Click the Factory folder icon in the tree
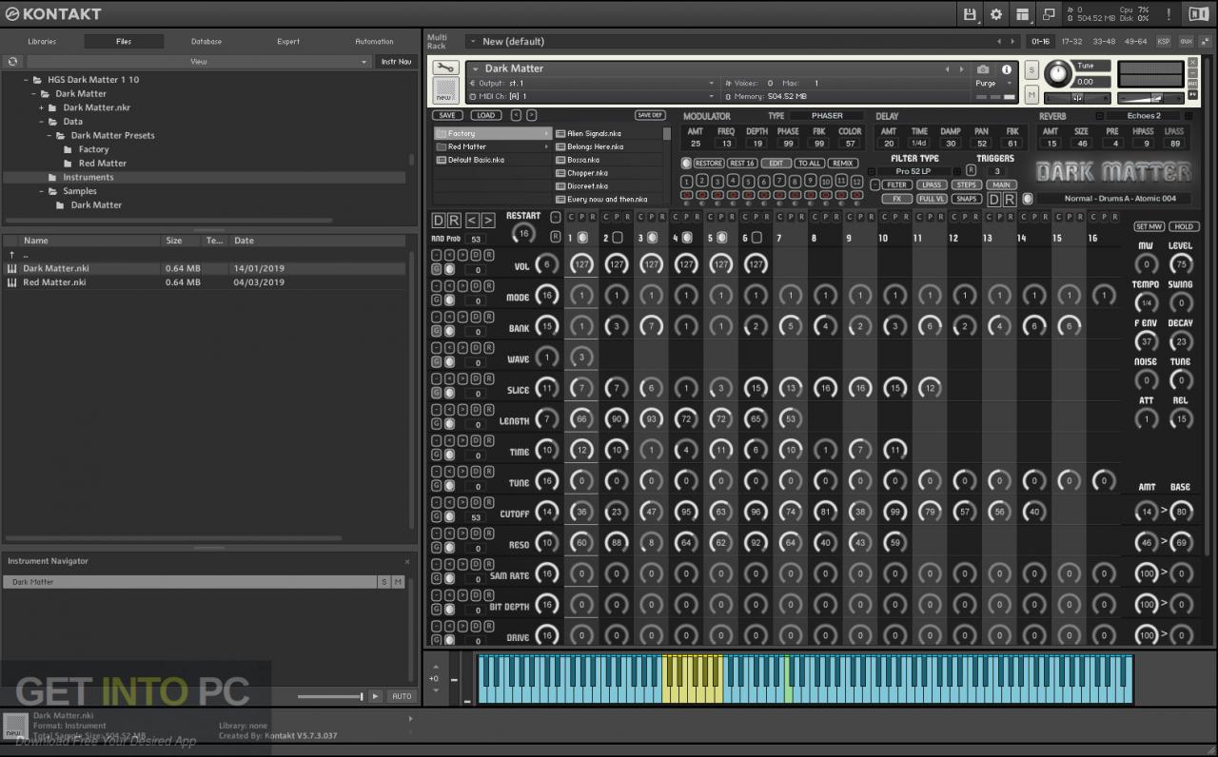 pyautogui.click(x=69, y=150)
